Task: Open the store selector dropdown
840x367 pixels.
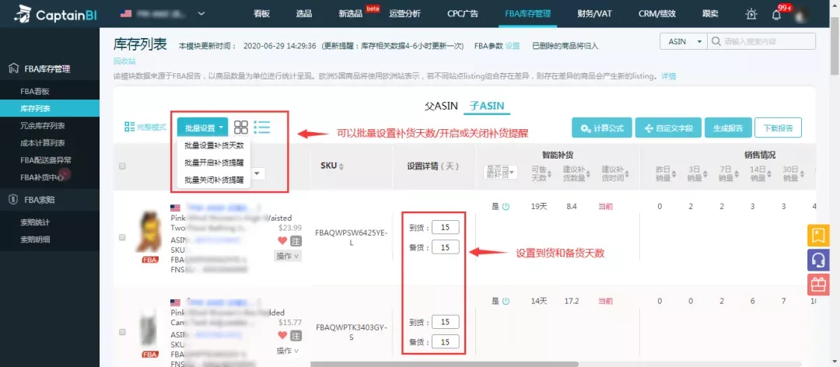Action: click(201, 13)
